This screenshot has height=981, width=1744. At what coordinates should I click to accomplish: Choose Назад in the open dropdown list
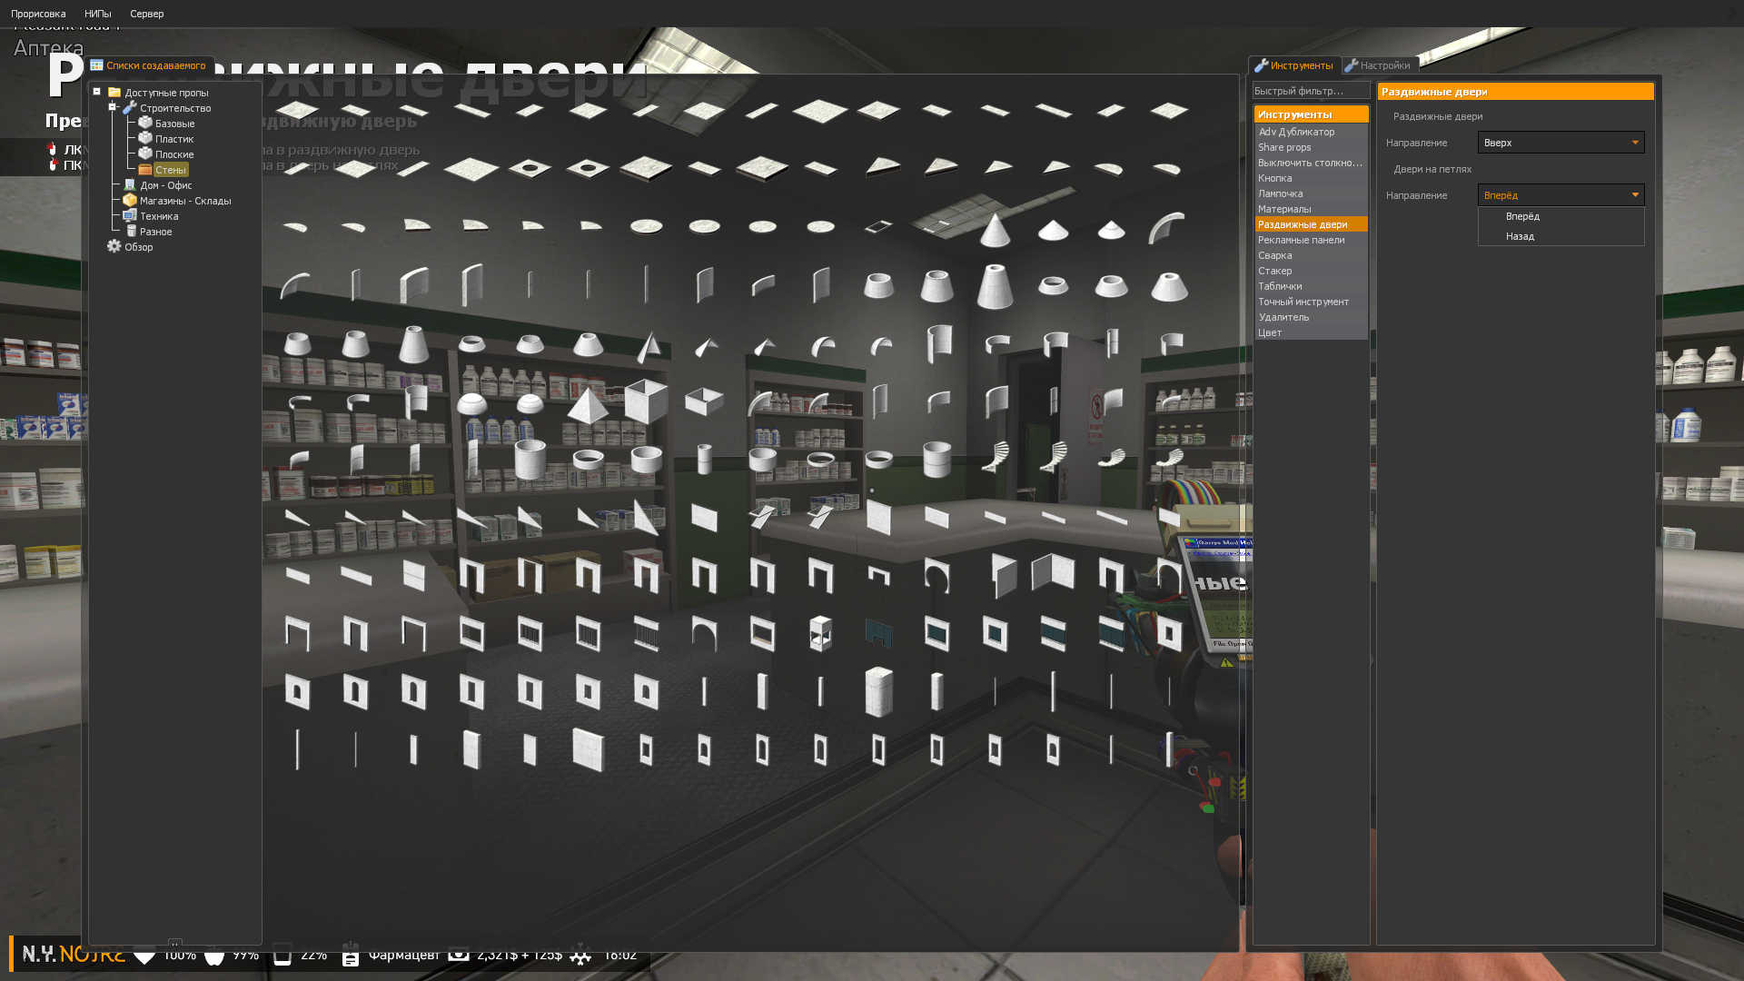[1520, 236]
